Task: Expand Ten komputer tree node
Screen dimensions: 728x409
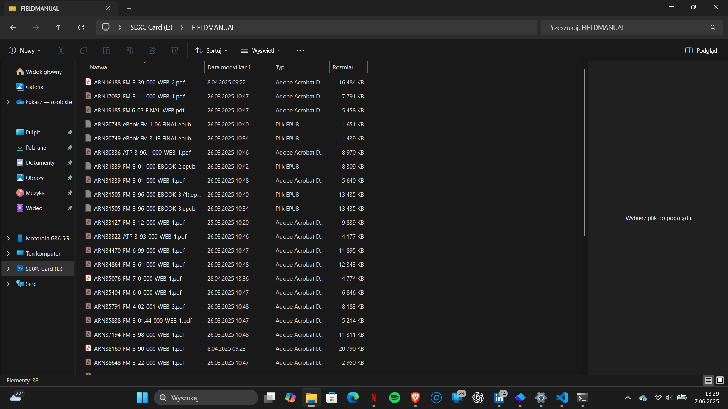Action: [8, 253]
